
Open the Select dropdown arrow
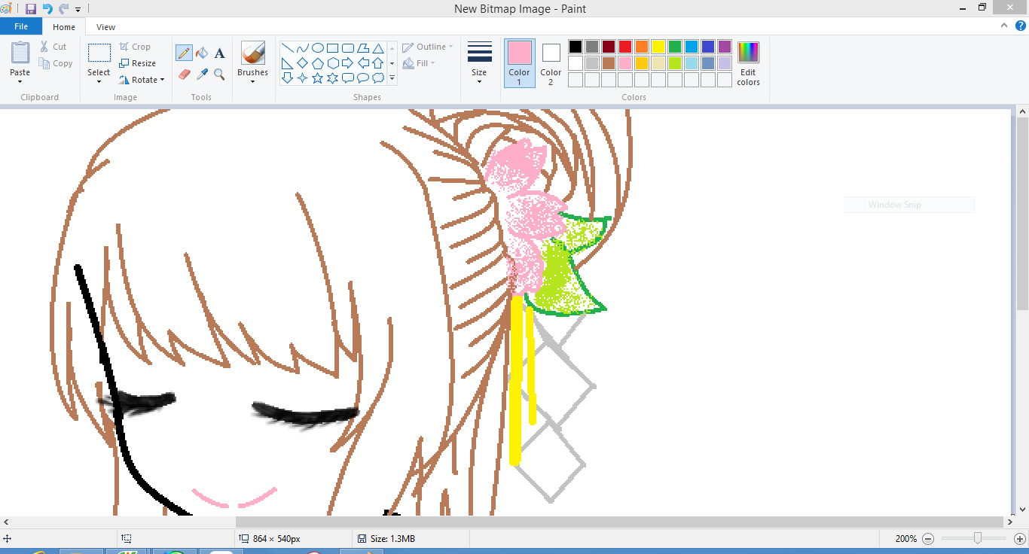(x=99, y=81)
